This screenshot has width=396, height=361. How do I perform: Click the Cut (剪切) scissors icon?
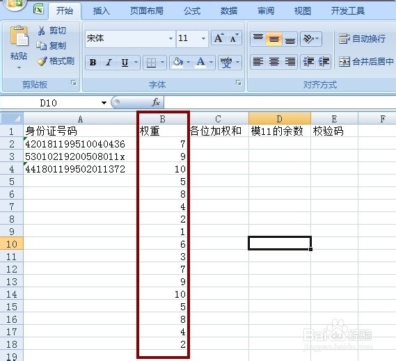[41, 31]
